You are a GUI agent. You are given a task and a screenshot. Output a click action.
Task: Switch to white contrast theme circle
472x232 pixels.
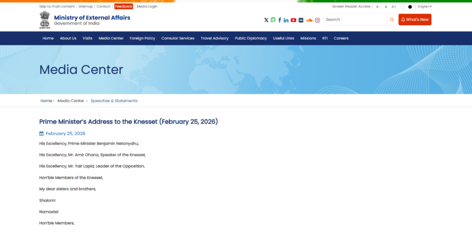point(403,7)
